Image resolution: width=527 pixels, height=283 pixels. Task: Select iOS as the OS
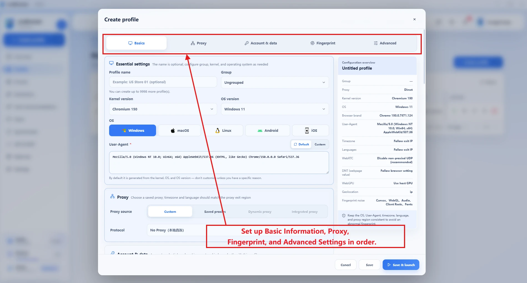pyautogui.click(x=310, y=130)
